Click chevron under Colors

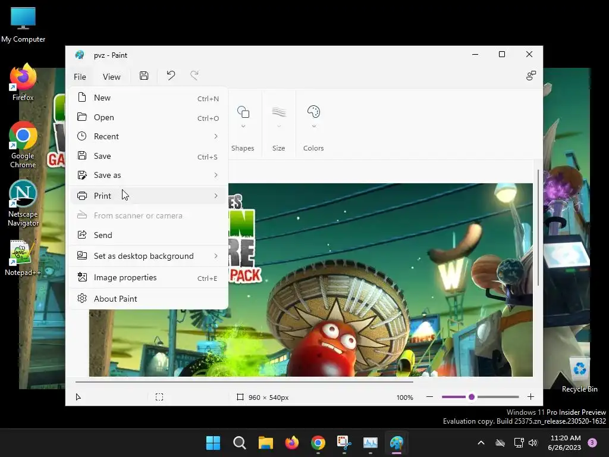point(314,126)
